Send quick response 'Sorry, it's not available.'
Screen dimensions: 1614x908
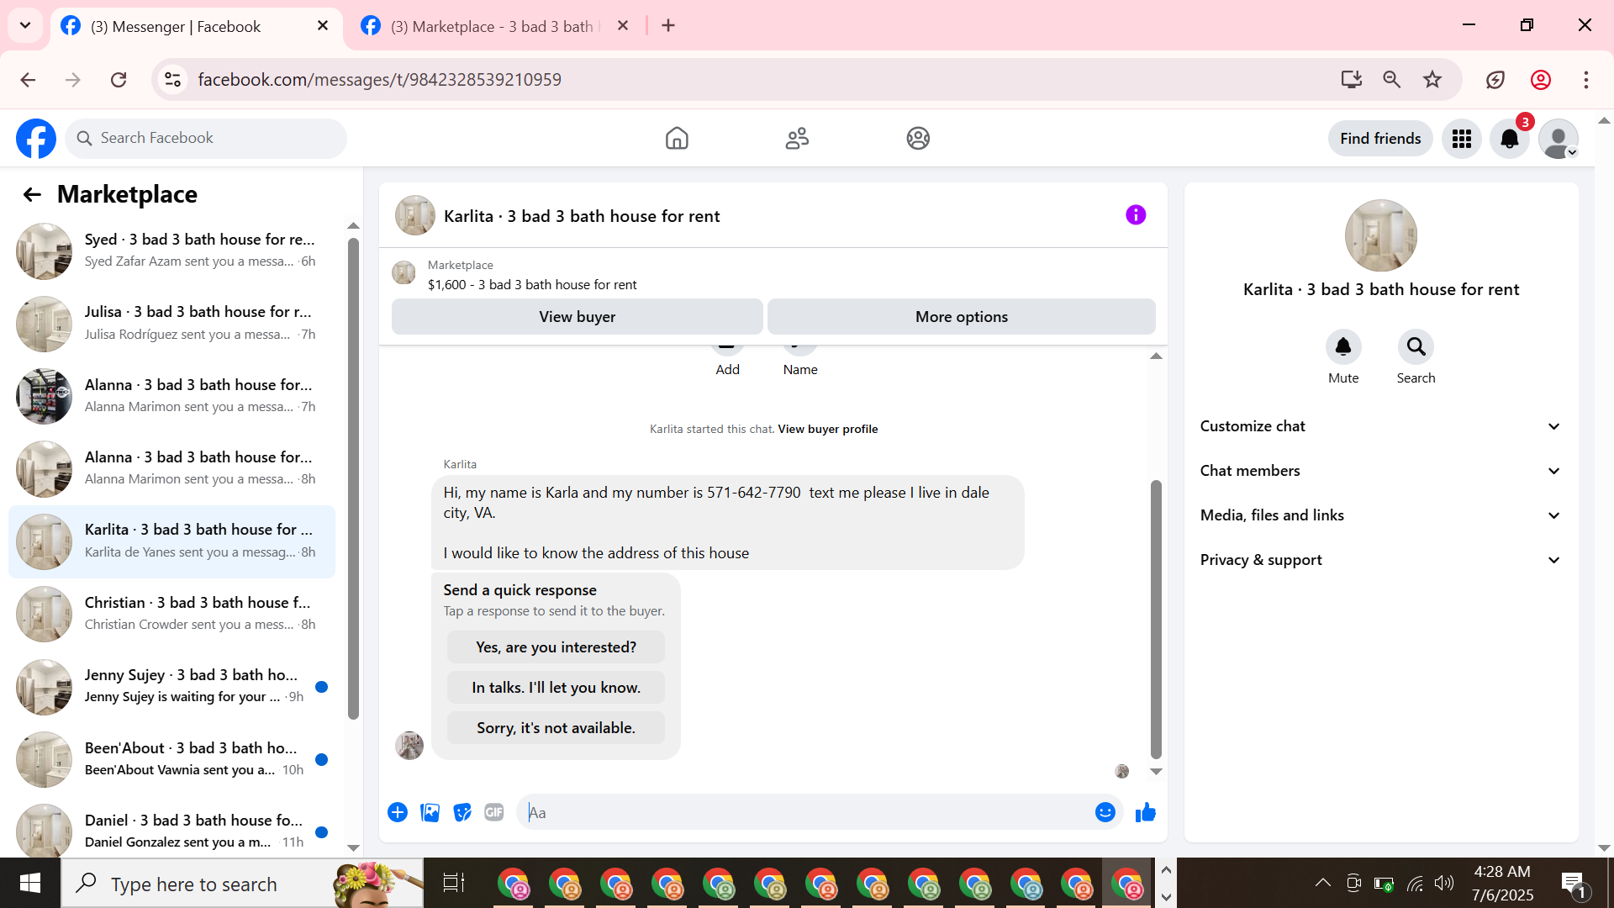[556, 728]
